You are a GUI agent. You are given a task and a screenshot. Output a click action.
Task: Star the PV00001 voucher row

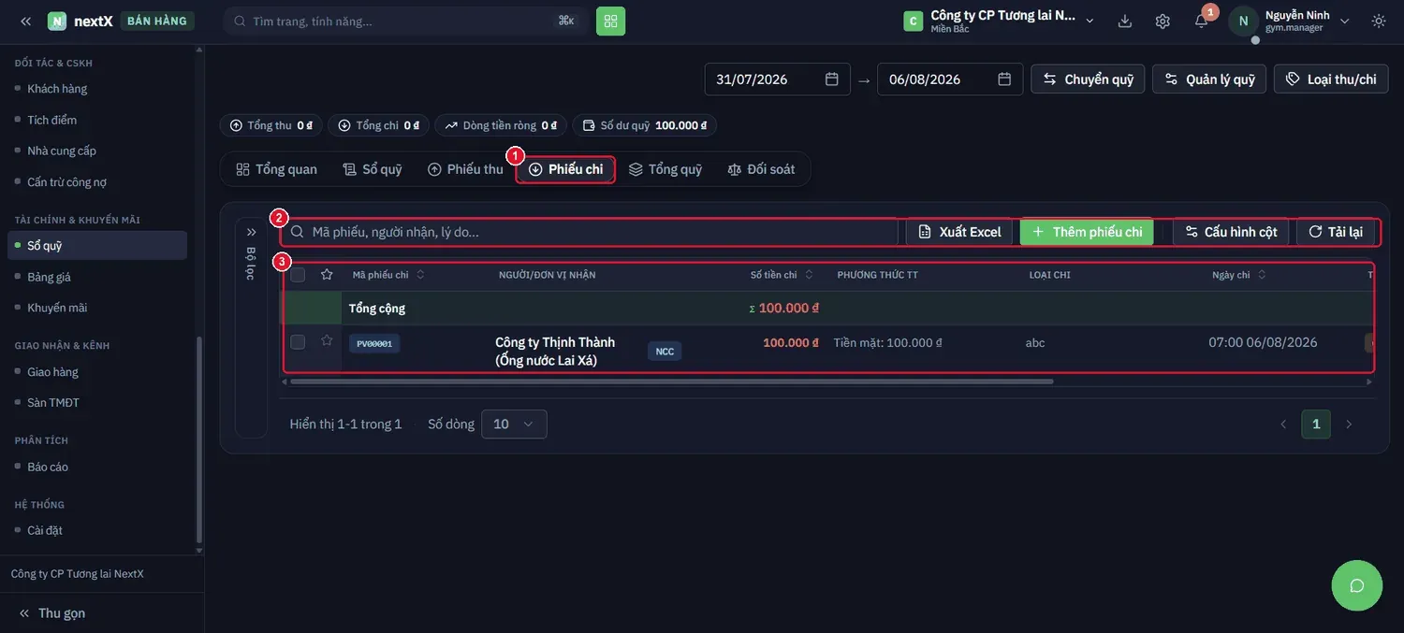click(327, 341)
